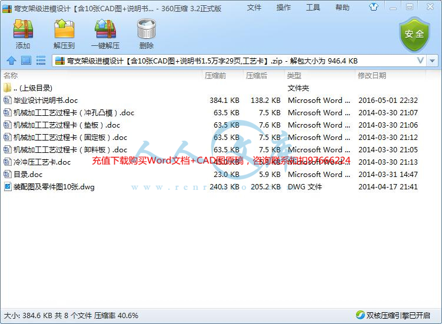
Task: Click icon of 毕业设计说明书.doc
Action: click(7, 100)
